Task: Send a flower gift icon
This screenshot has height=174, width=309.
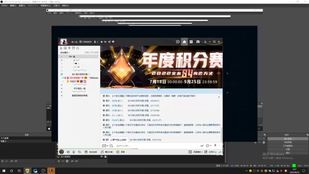Action: 215,146
